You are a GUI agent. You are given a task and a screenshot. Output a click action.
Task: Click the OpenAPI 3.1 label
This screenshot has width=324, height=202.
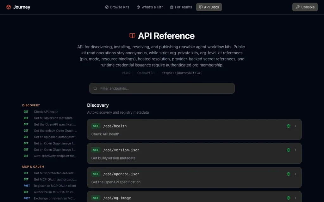point(146,73)
